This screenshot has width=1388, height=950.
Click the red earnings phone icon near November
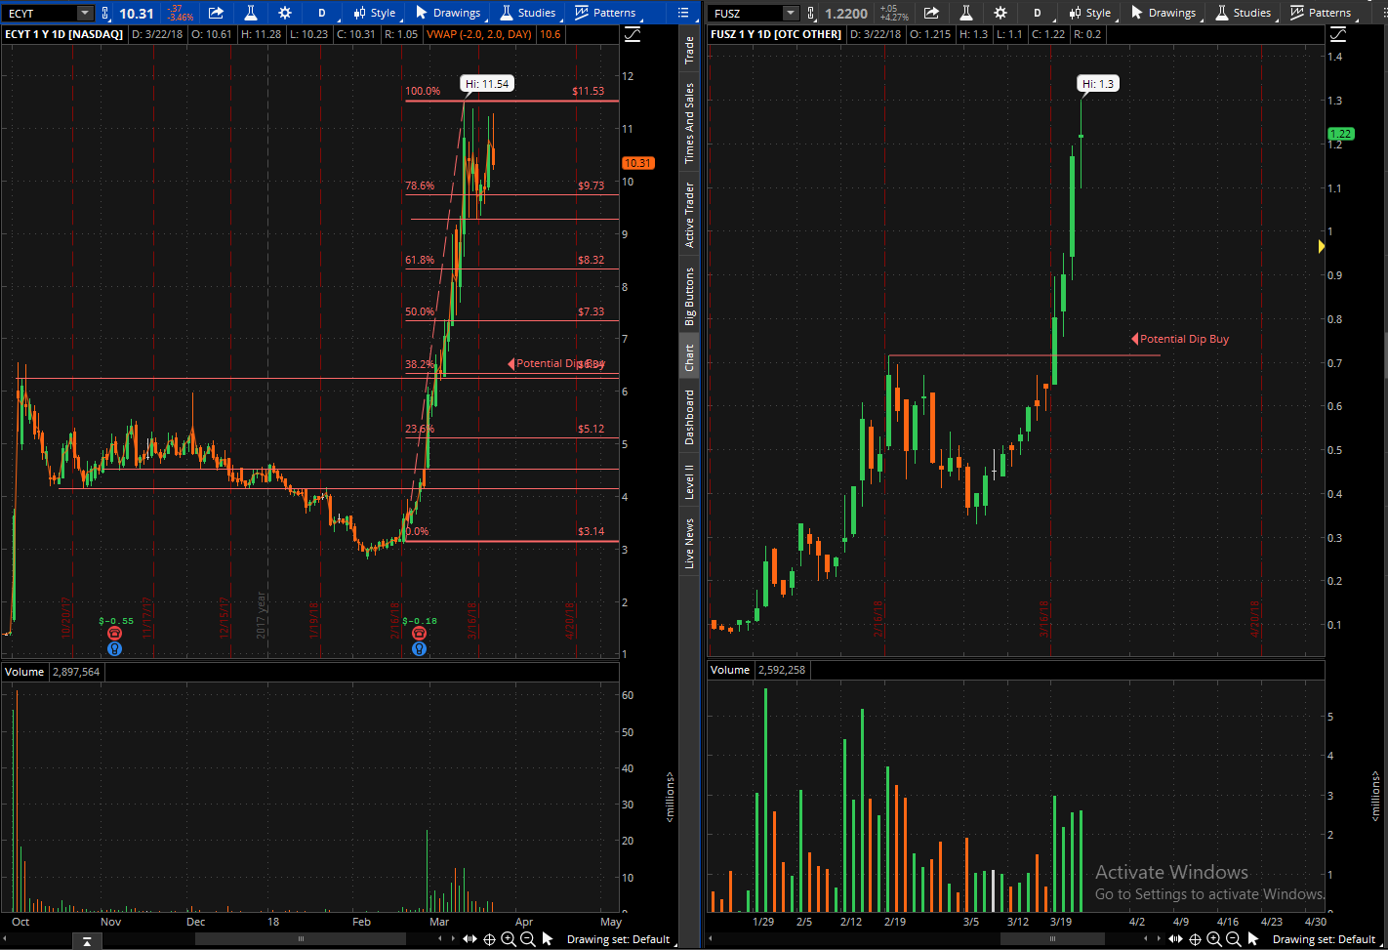[115, 634]
